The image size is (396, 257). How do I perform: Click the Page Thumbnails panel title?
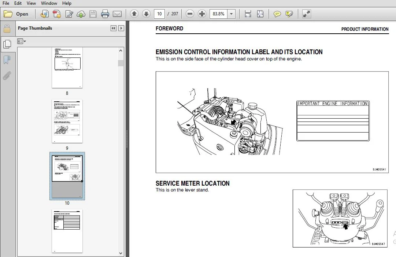point(35,28)
